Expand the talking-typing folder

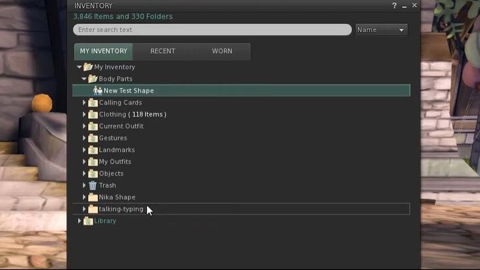click(x=84, y=209)
